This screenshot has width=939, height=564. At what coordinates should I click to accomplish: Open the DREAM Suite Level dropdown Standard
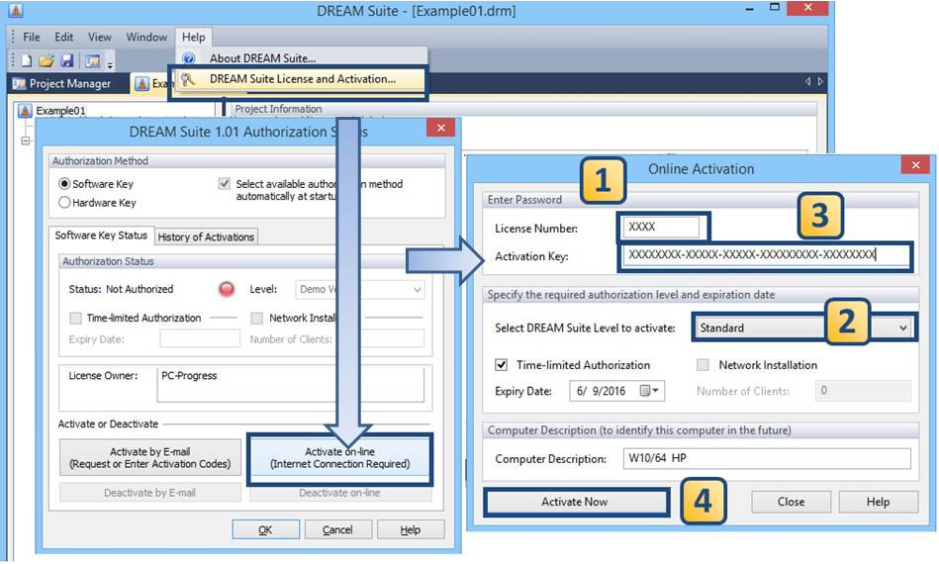[x=804, y=329]
